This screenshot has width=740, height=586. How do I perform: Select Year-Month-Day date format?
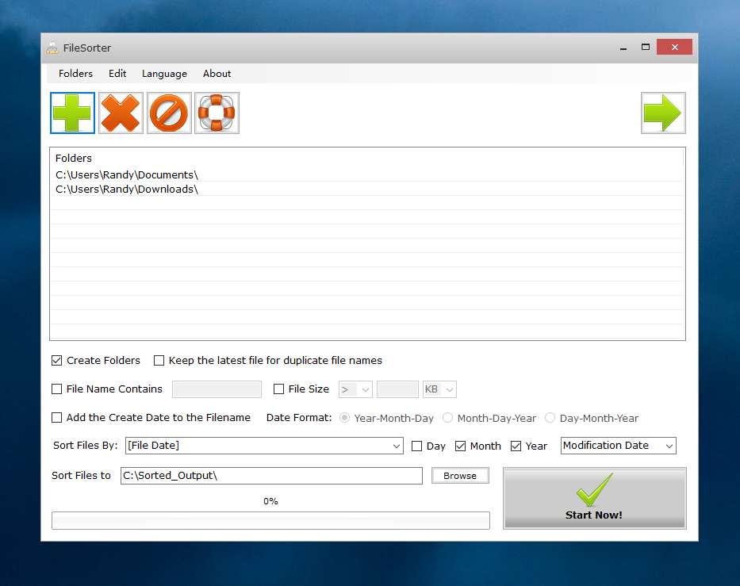(x=345, y=418)
